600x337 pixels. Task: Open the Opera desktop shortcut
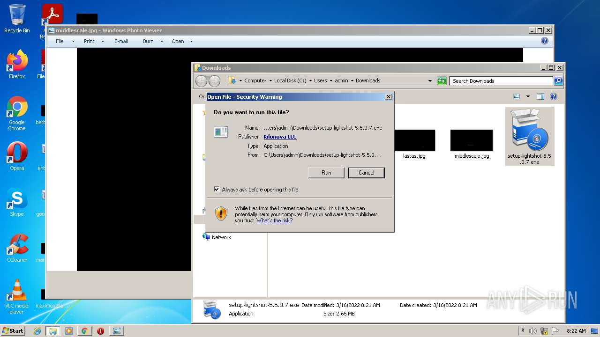[17, 156]
